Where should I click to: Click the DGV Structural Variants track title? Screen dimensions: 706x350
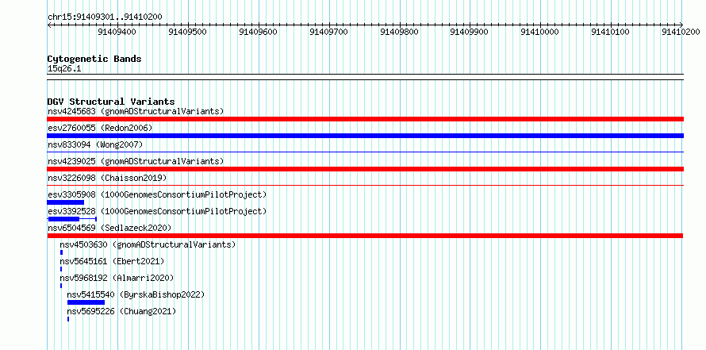[x=111, y=102]
